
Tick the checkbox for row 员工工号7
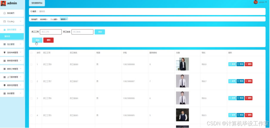(31, 81)
